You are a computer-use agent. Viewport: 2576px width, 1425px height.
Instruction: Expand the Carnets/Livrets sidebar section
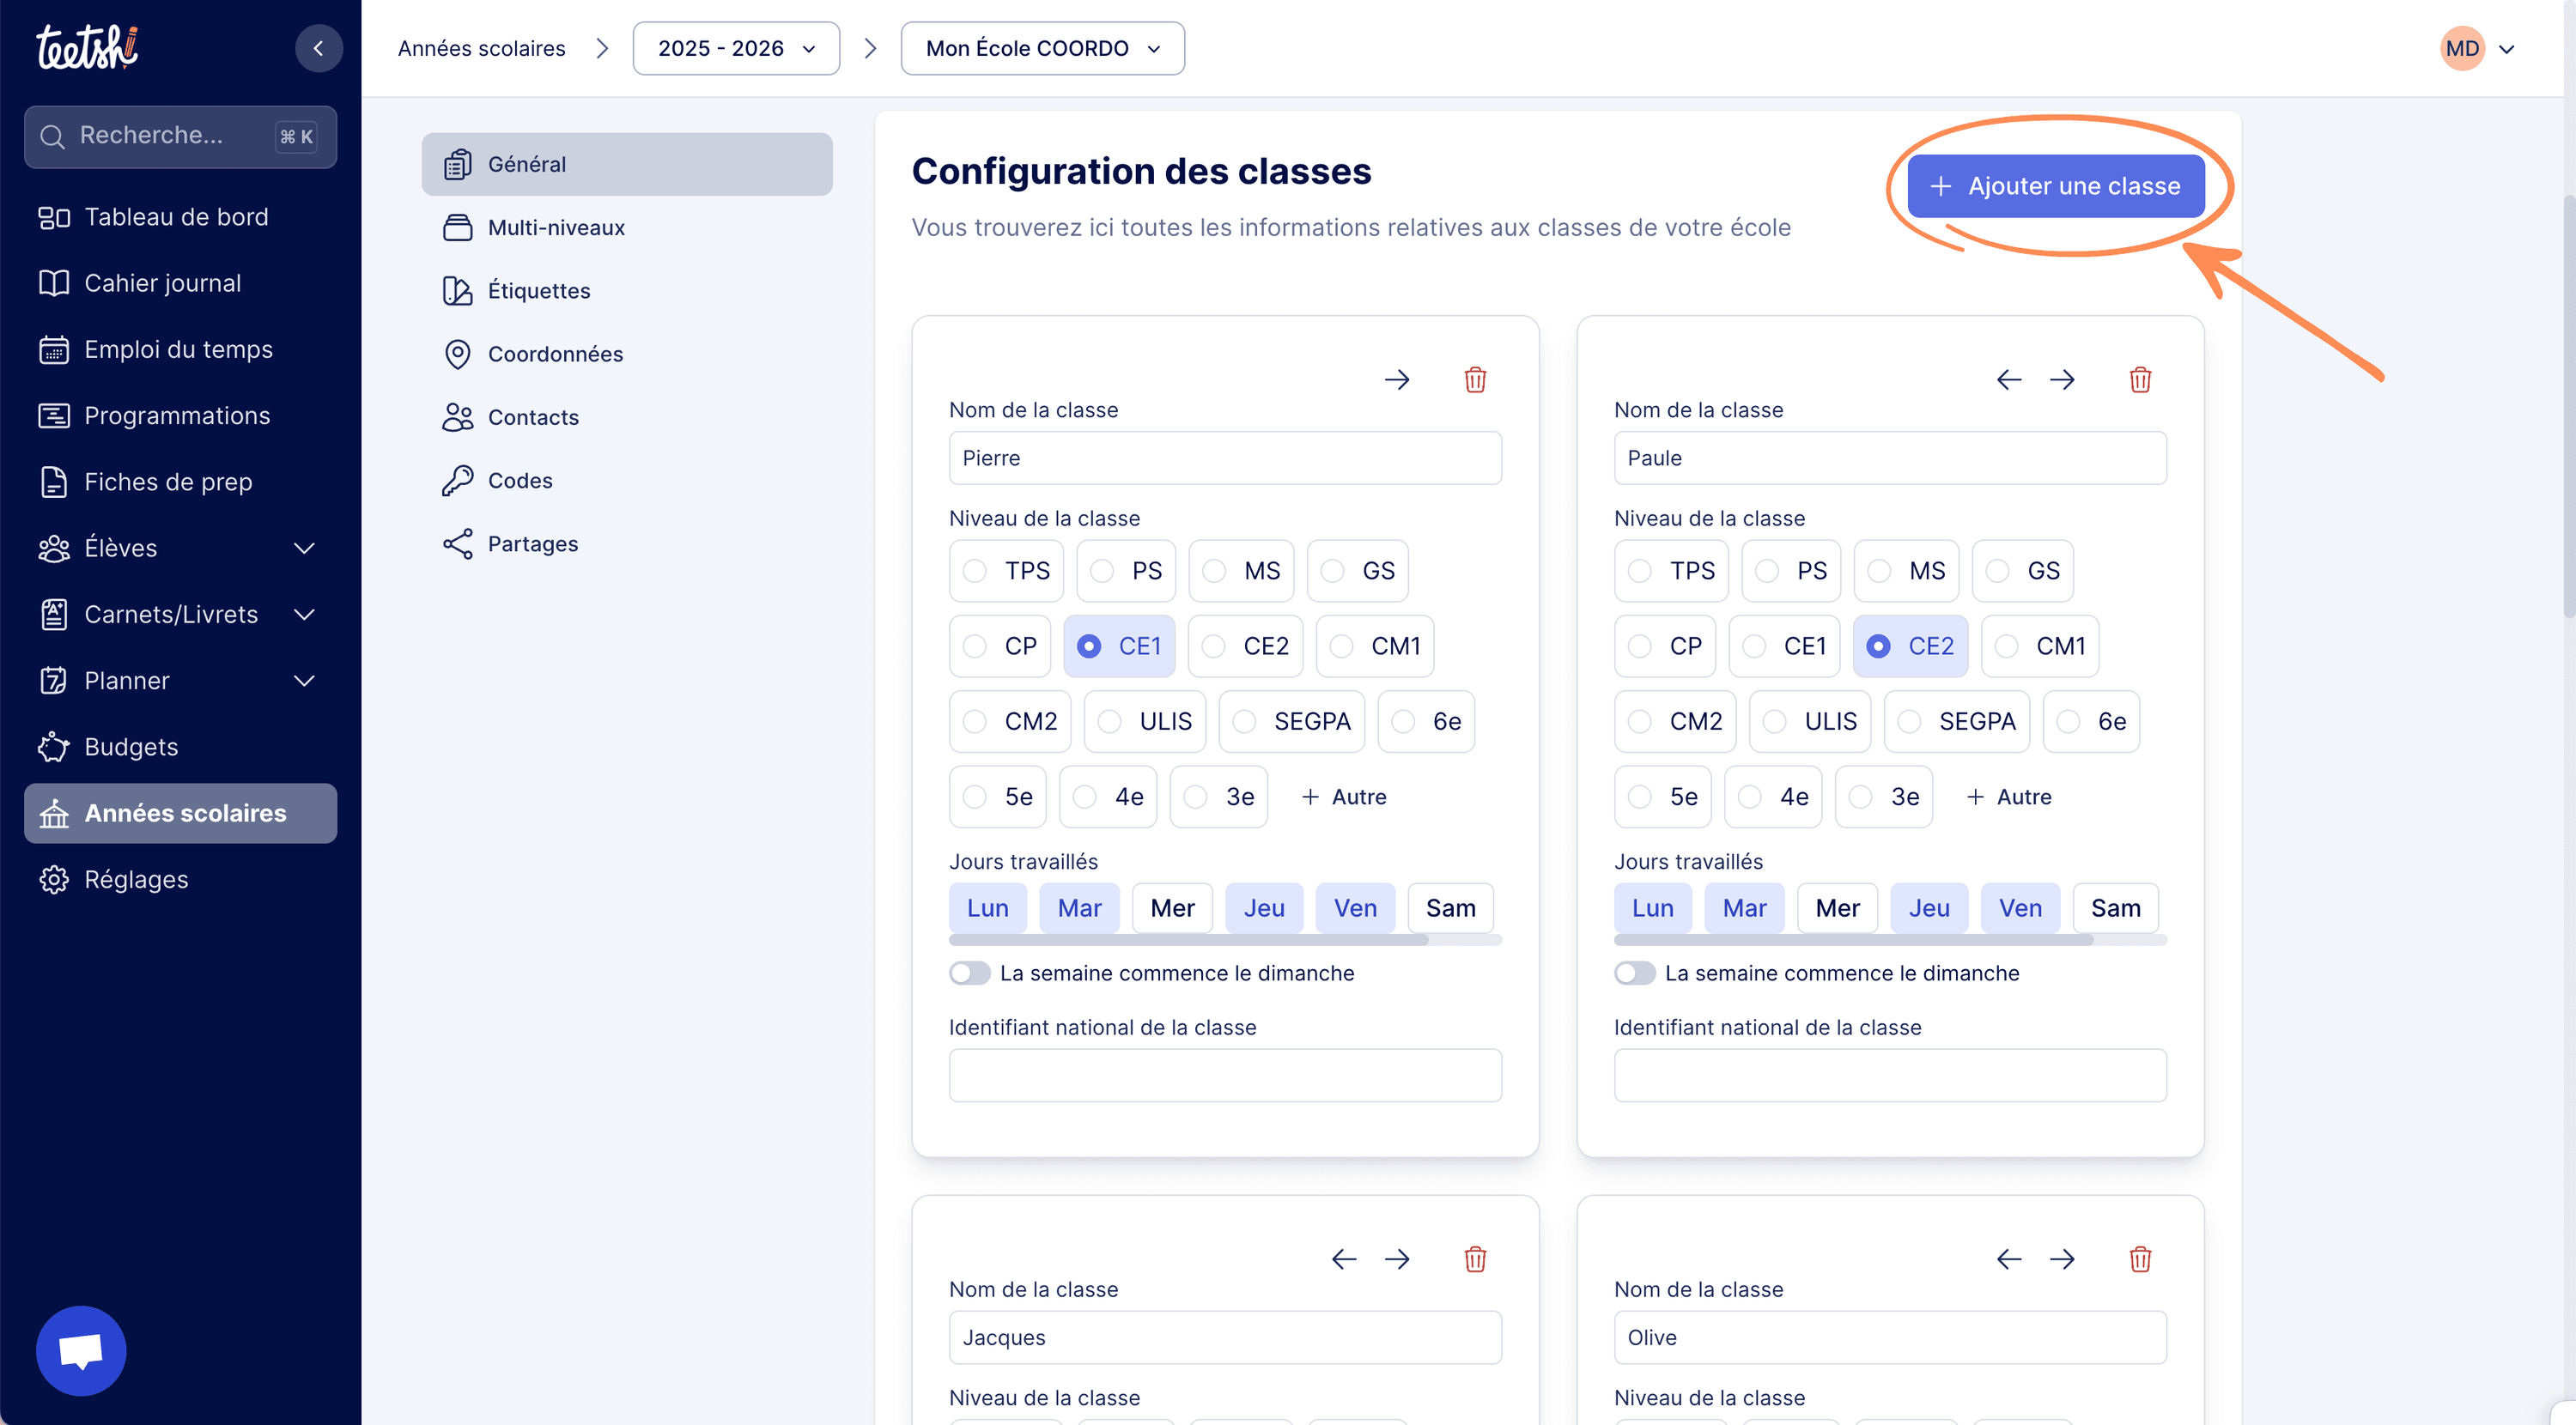[180, 614]
